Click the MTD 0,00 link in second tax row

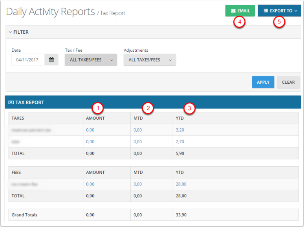137,142
